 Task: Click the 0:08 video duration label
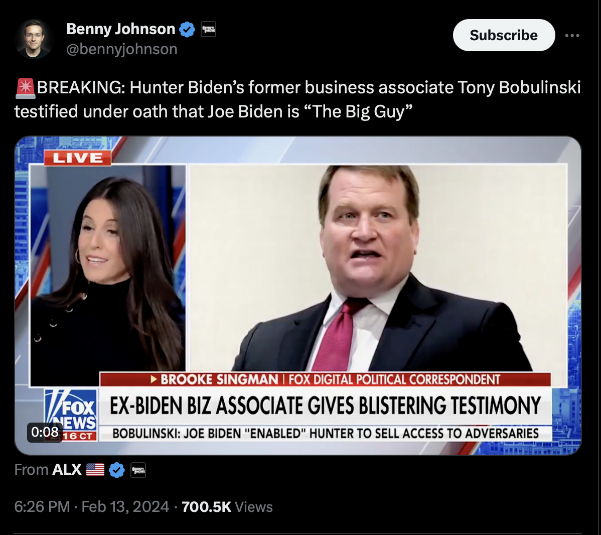click(45, 432)
